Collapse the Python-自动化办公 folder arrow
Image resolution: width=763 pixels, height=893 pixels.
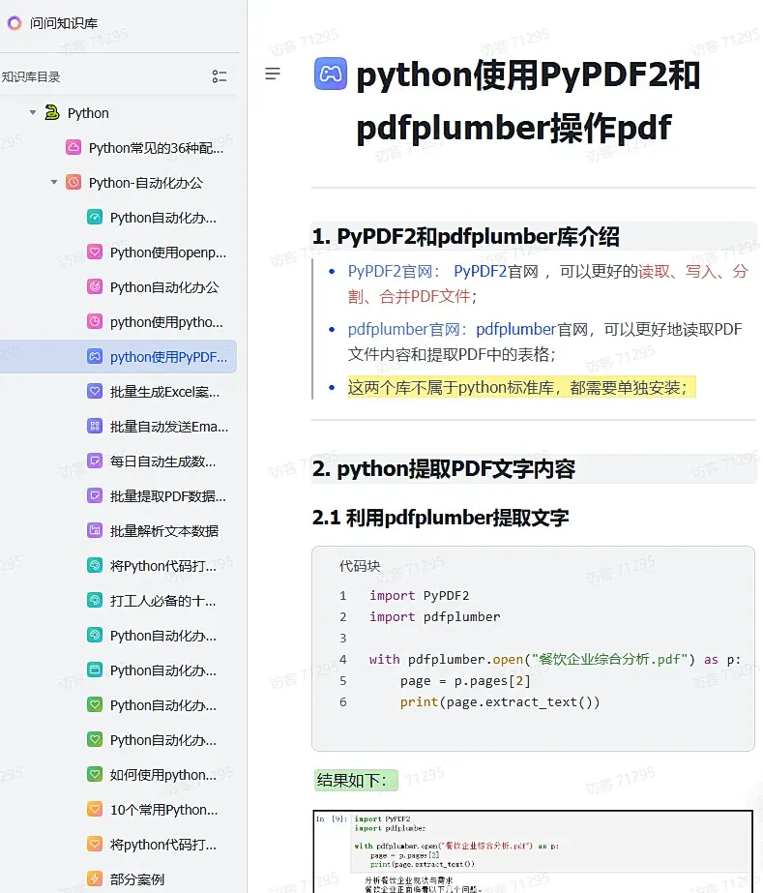54,183
